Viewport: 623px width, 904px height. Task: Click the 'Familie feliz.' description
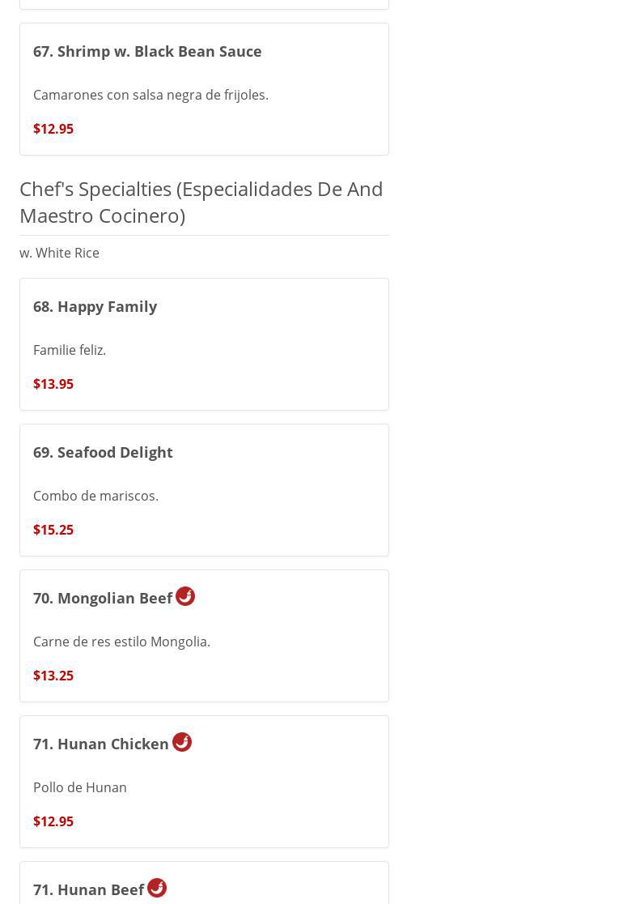click(70, 350)
